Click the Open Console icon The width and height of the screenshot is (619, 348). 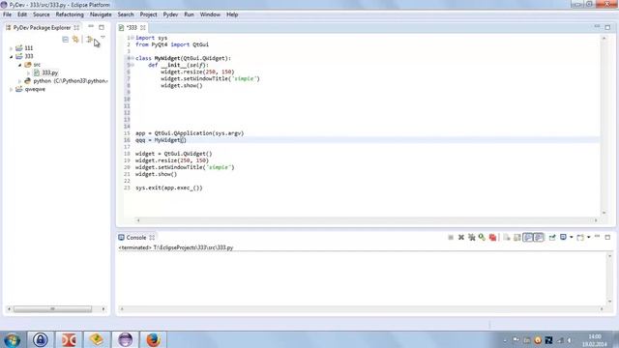coord(580,238)
